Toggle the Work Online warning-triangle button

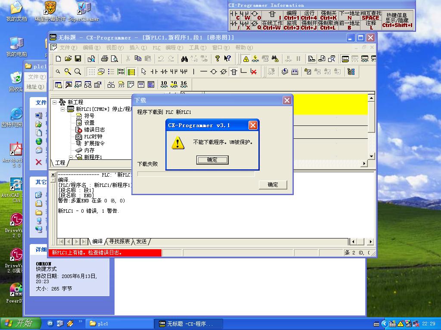tap(246, 58)
